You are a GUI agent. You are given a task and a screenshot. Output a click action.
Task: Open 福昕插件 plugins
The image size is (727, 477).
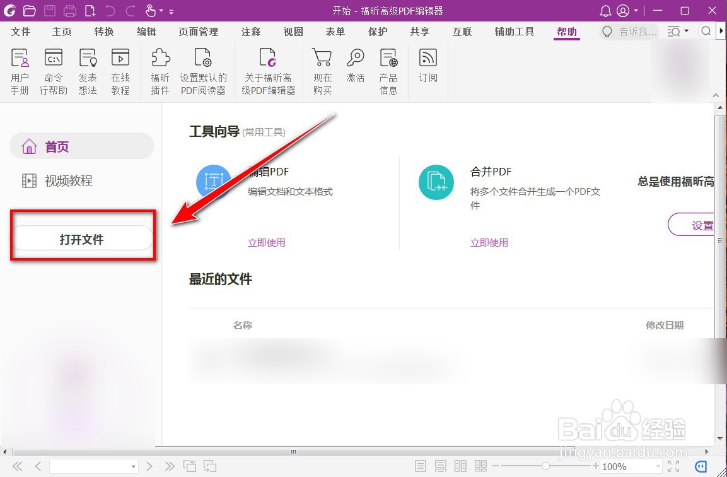[x=160, y=72]
